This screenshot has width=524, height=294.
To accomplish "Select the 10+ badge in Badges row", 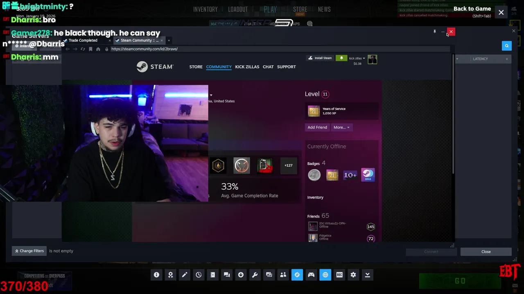I will 350,175.
